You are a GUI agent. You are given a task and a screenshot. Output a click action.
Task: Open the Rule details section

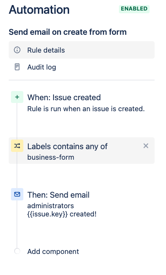81,50
